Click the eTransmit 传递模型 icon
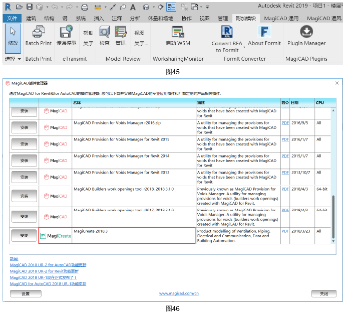This screenshot has width=346, height=313. pyautogui.click(x=66, y=31)
